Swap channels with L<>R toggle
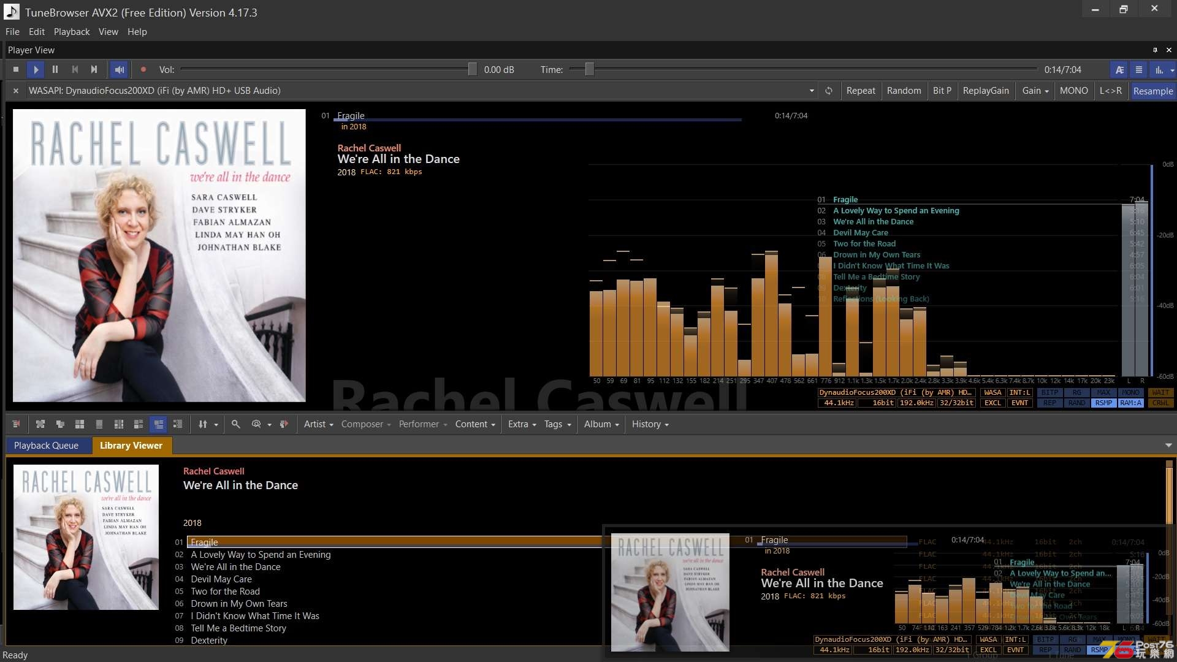This screenshot has width=1177, height=662. [x=1111, y=91]
